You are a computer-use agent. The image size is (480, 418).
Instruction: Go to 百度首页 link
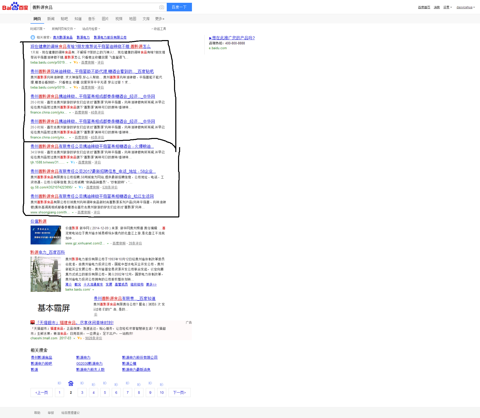click(424, 7)
